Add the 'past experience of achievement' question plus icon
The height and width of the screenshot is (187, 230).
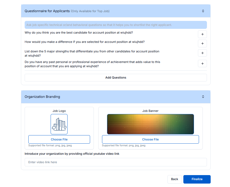point(202,63)
